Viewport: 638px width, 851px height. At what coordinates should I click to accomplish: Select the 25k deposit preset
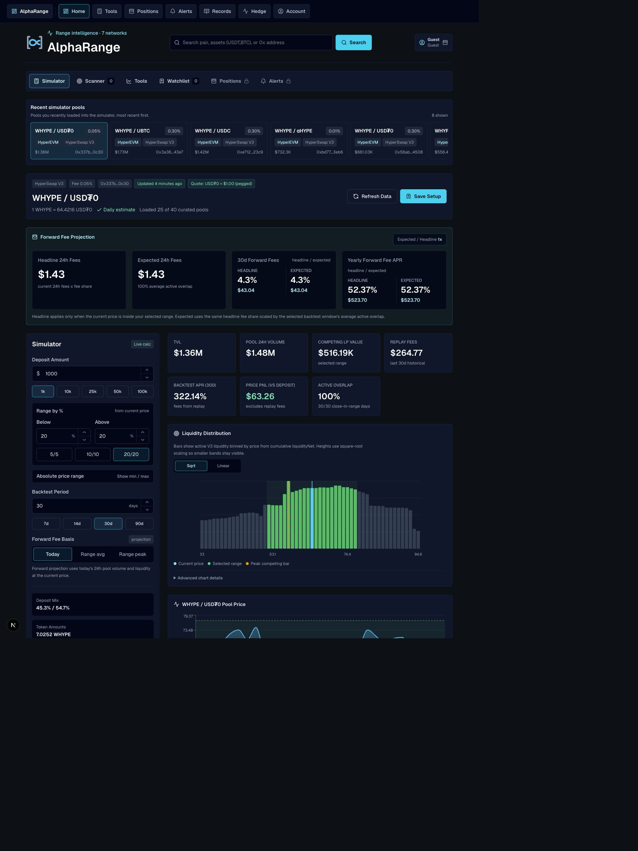(93, 391)
